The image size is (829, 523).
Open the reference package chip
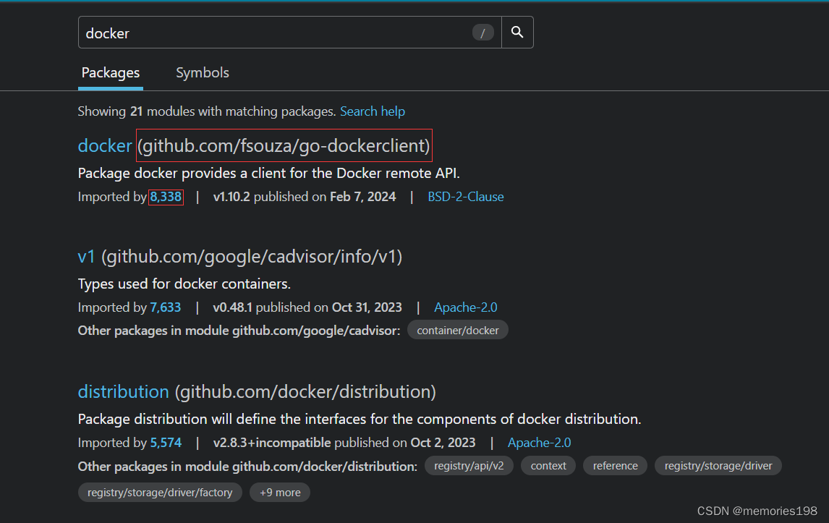click(614, 465)
